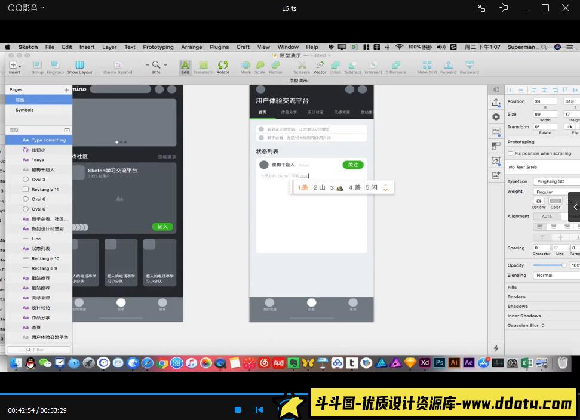Click the Forward arrange icon

[449, 67]
